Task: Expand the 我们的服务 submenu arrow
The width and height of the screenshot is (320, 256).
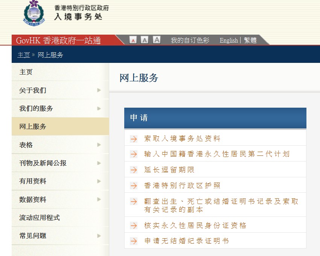Action: 99,108
